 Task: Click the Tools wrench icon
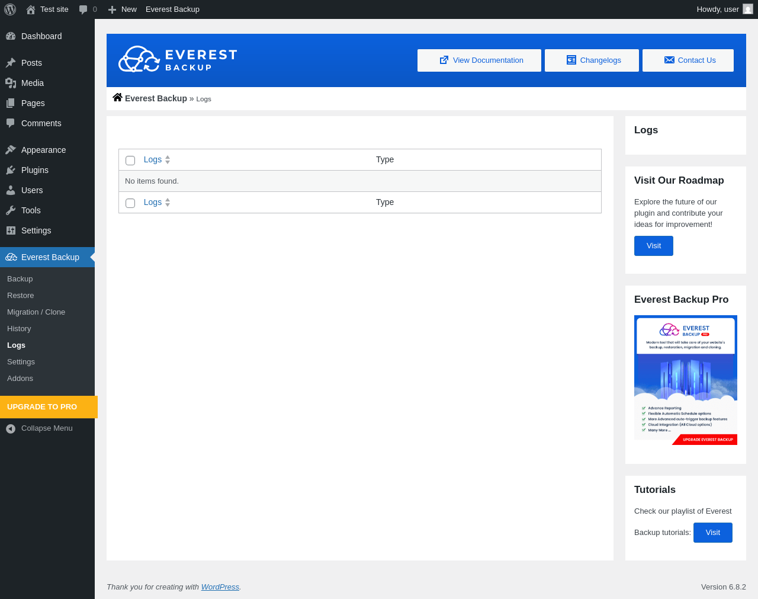(x=11, y=210)
